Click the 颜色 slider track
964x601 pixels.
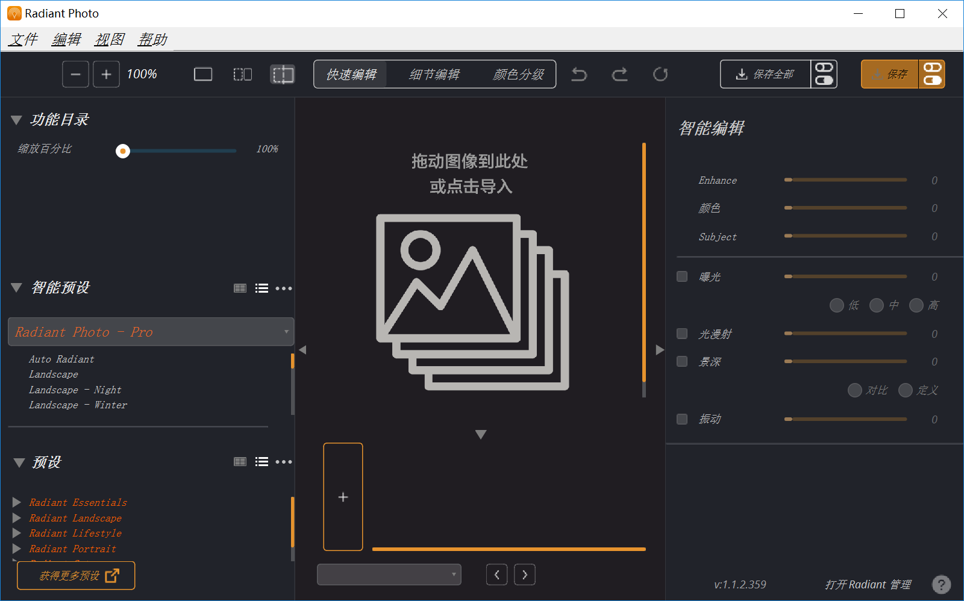(845, 208)
